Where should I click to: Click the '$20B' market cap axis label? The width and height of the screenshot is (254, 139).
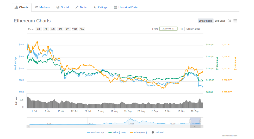click(21, 80)
